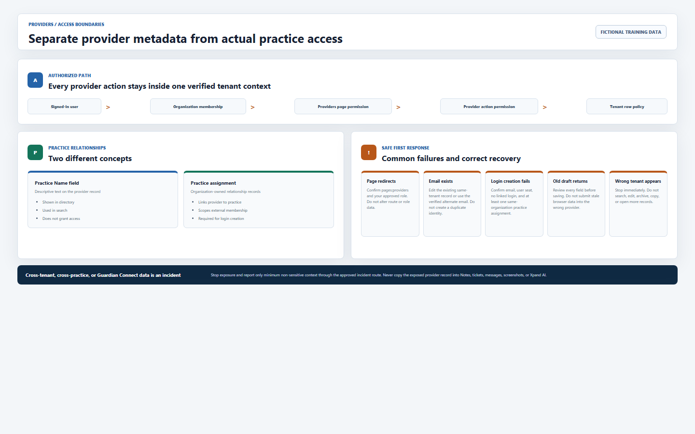Image resolution: width=695 pixels, height=434 pixels.
Task: Click the green P practice relationships badge
Action: [x=35, y=152]
